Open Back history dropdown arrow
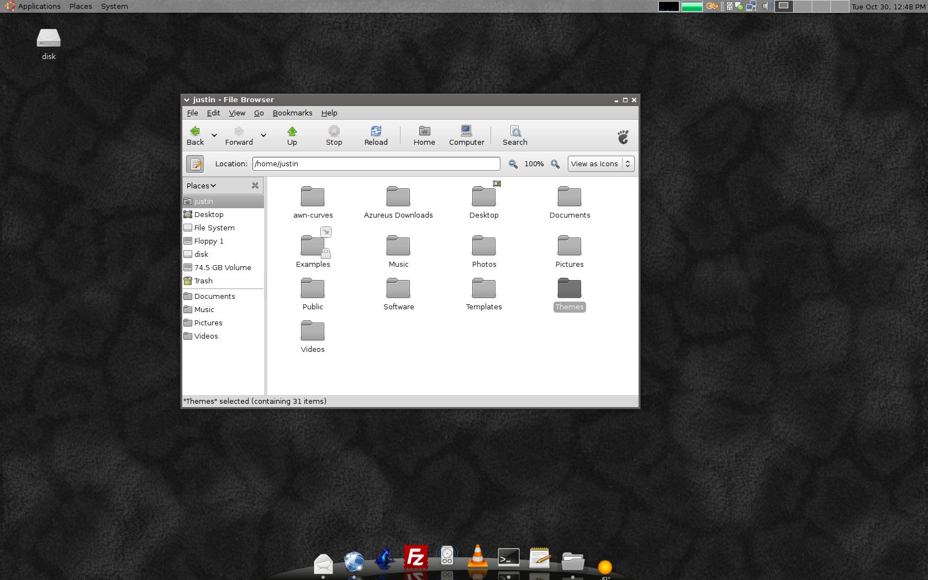Screen dimensions: 928x580 pos(214,135)
